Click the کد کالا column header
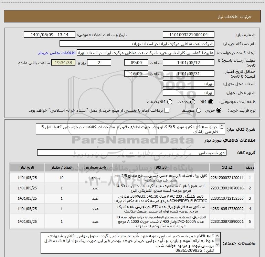The image size is (265, 257). tap(227, 168)
